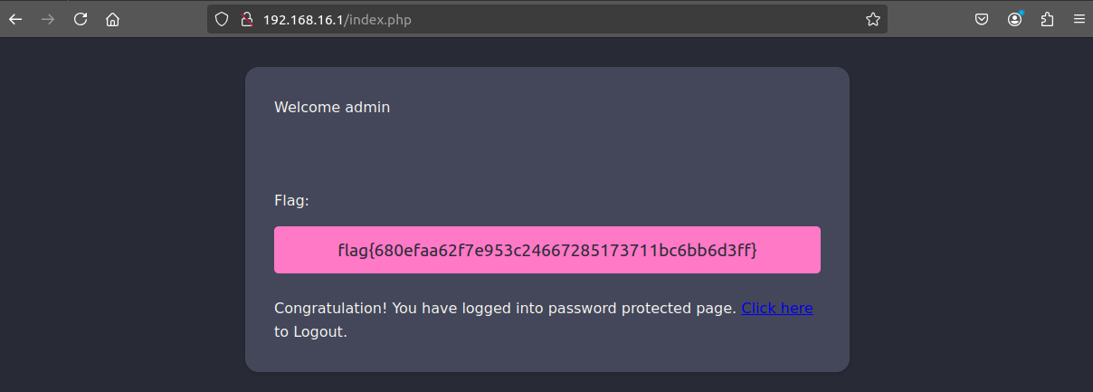This screenshot has width=1093, height=392.
Task: Click the pink flag value box
Action: [546, 250]
